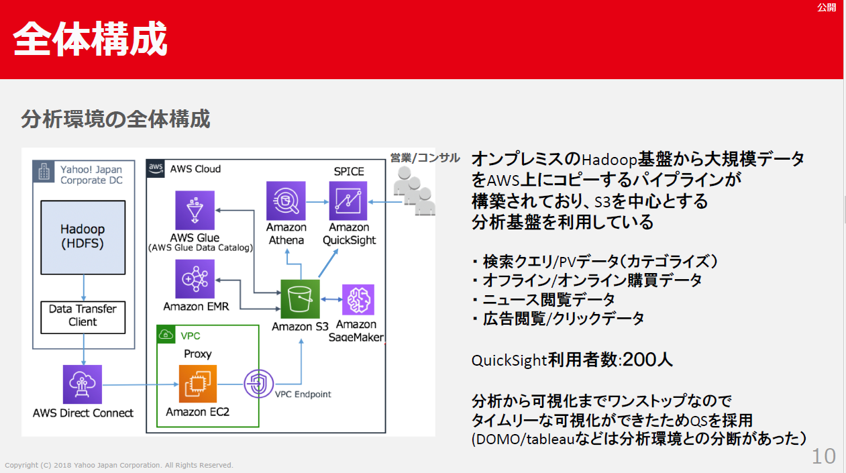Click the sales/consultant people icon
This screenshot has width=846, height=473.
[415, 191]
